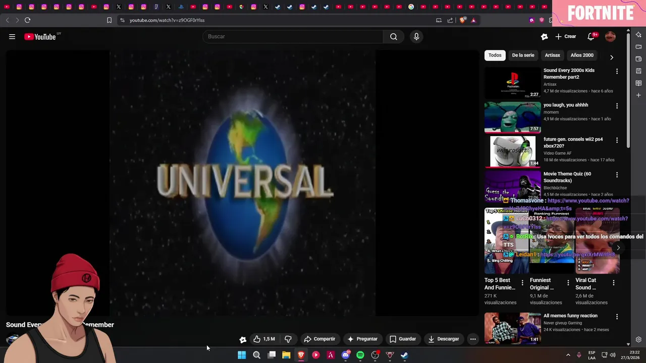646x363 pixels.
Task: Focus the Buscar search field
Action: click(293, 36)
